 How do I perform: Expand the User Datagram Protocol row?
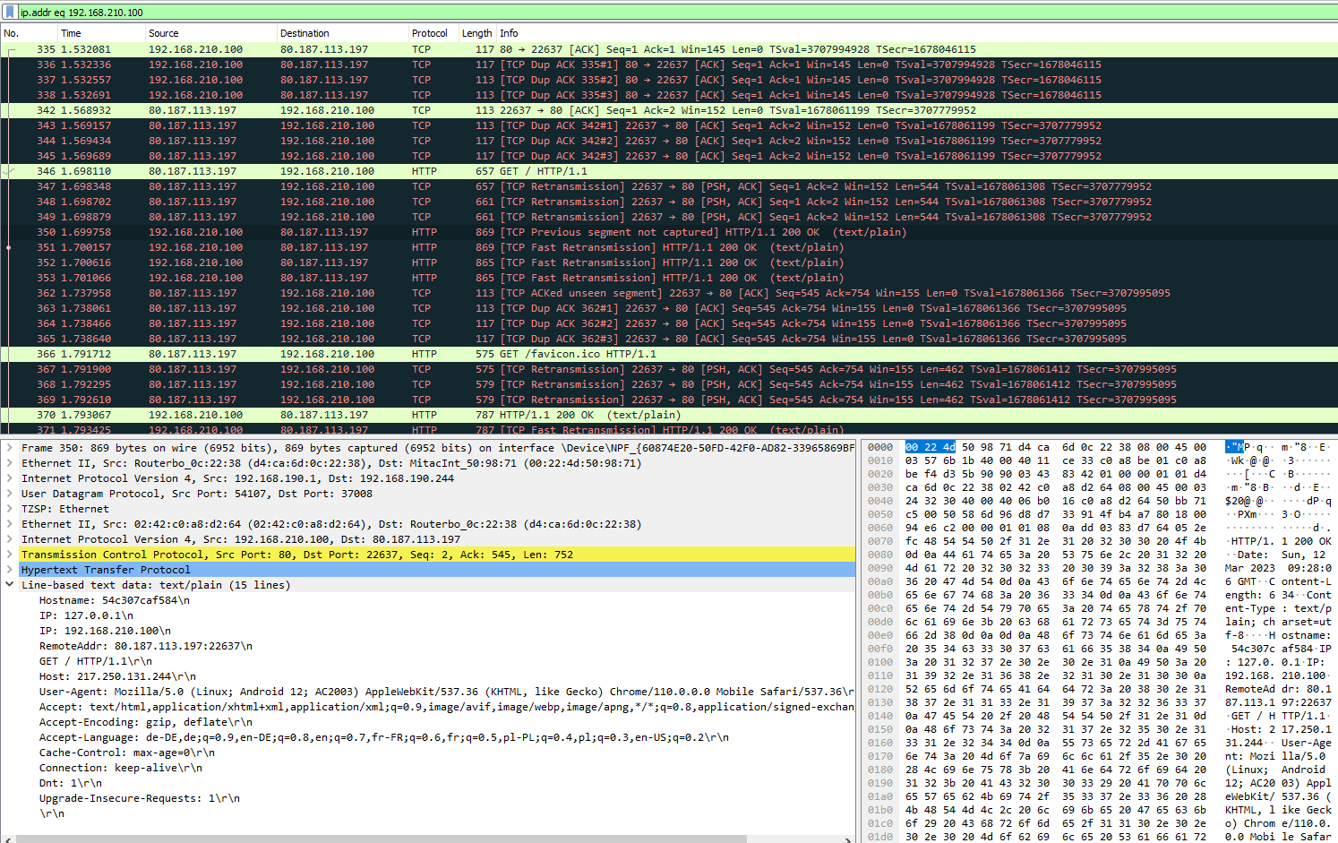pos(10,494)
